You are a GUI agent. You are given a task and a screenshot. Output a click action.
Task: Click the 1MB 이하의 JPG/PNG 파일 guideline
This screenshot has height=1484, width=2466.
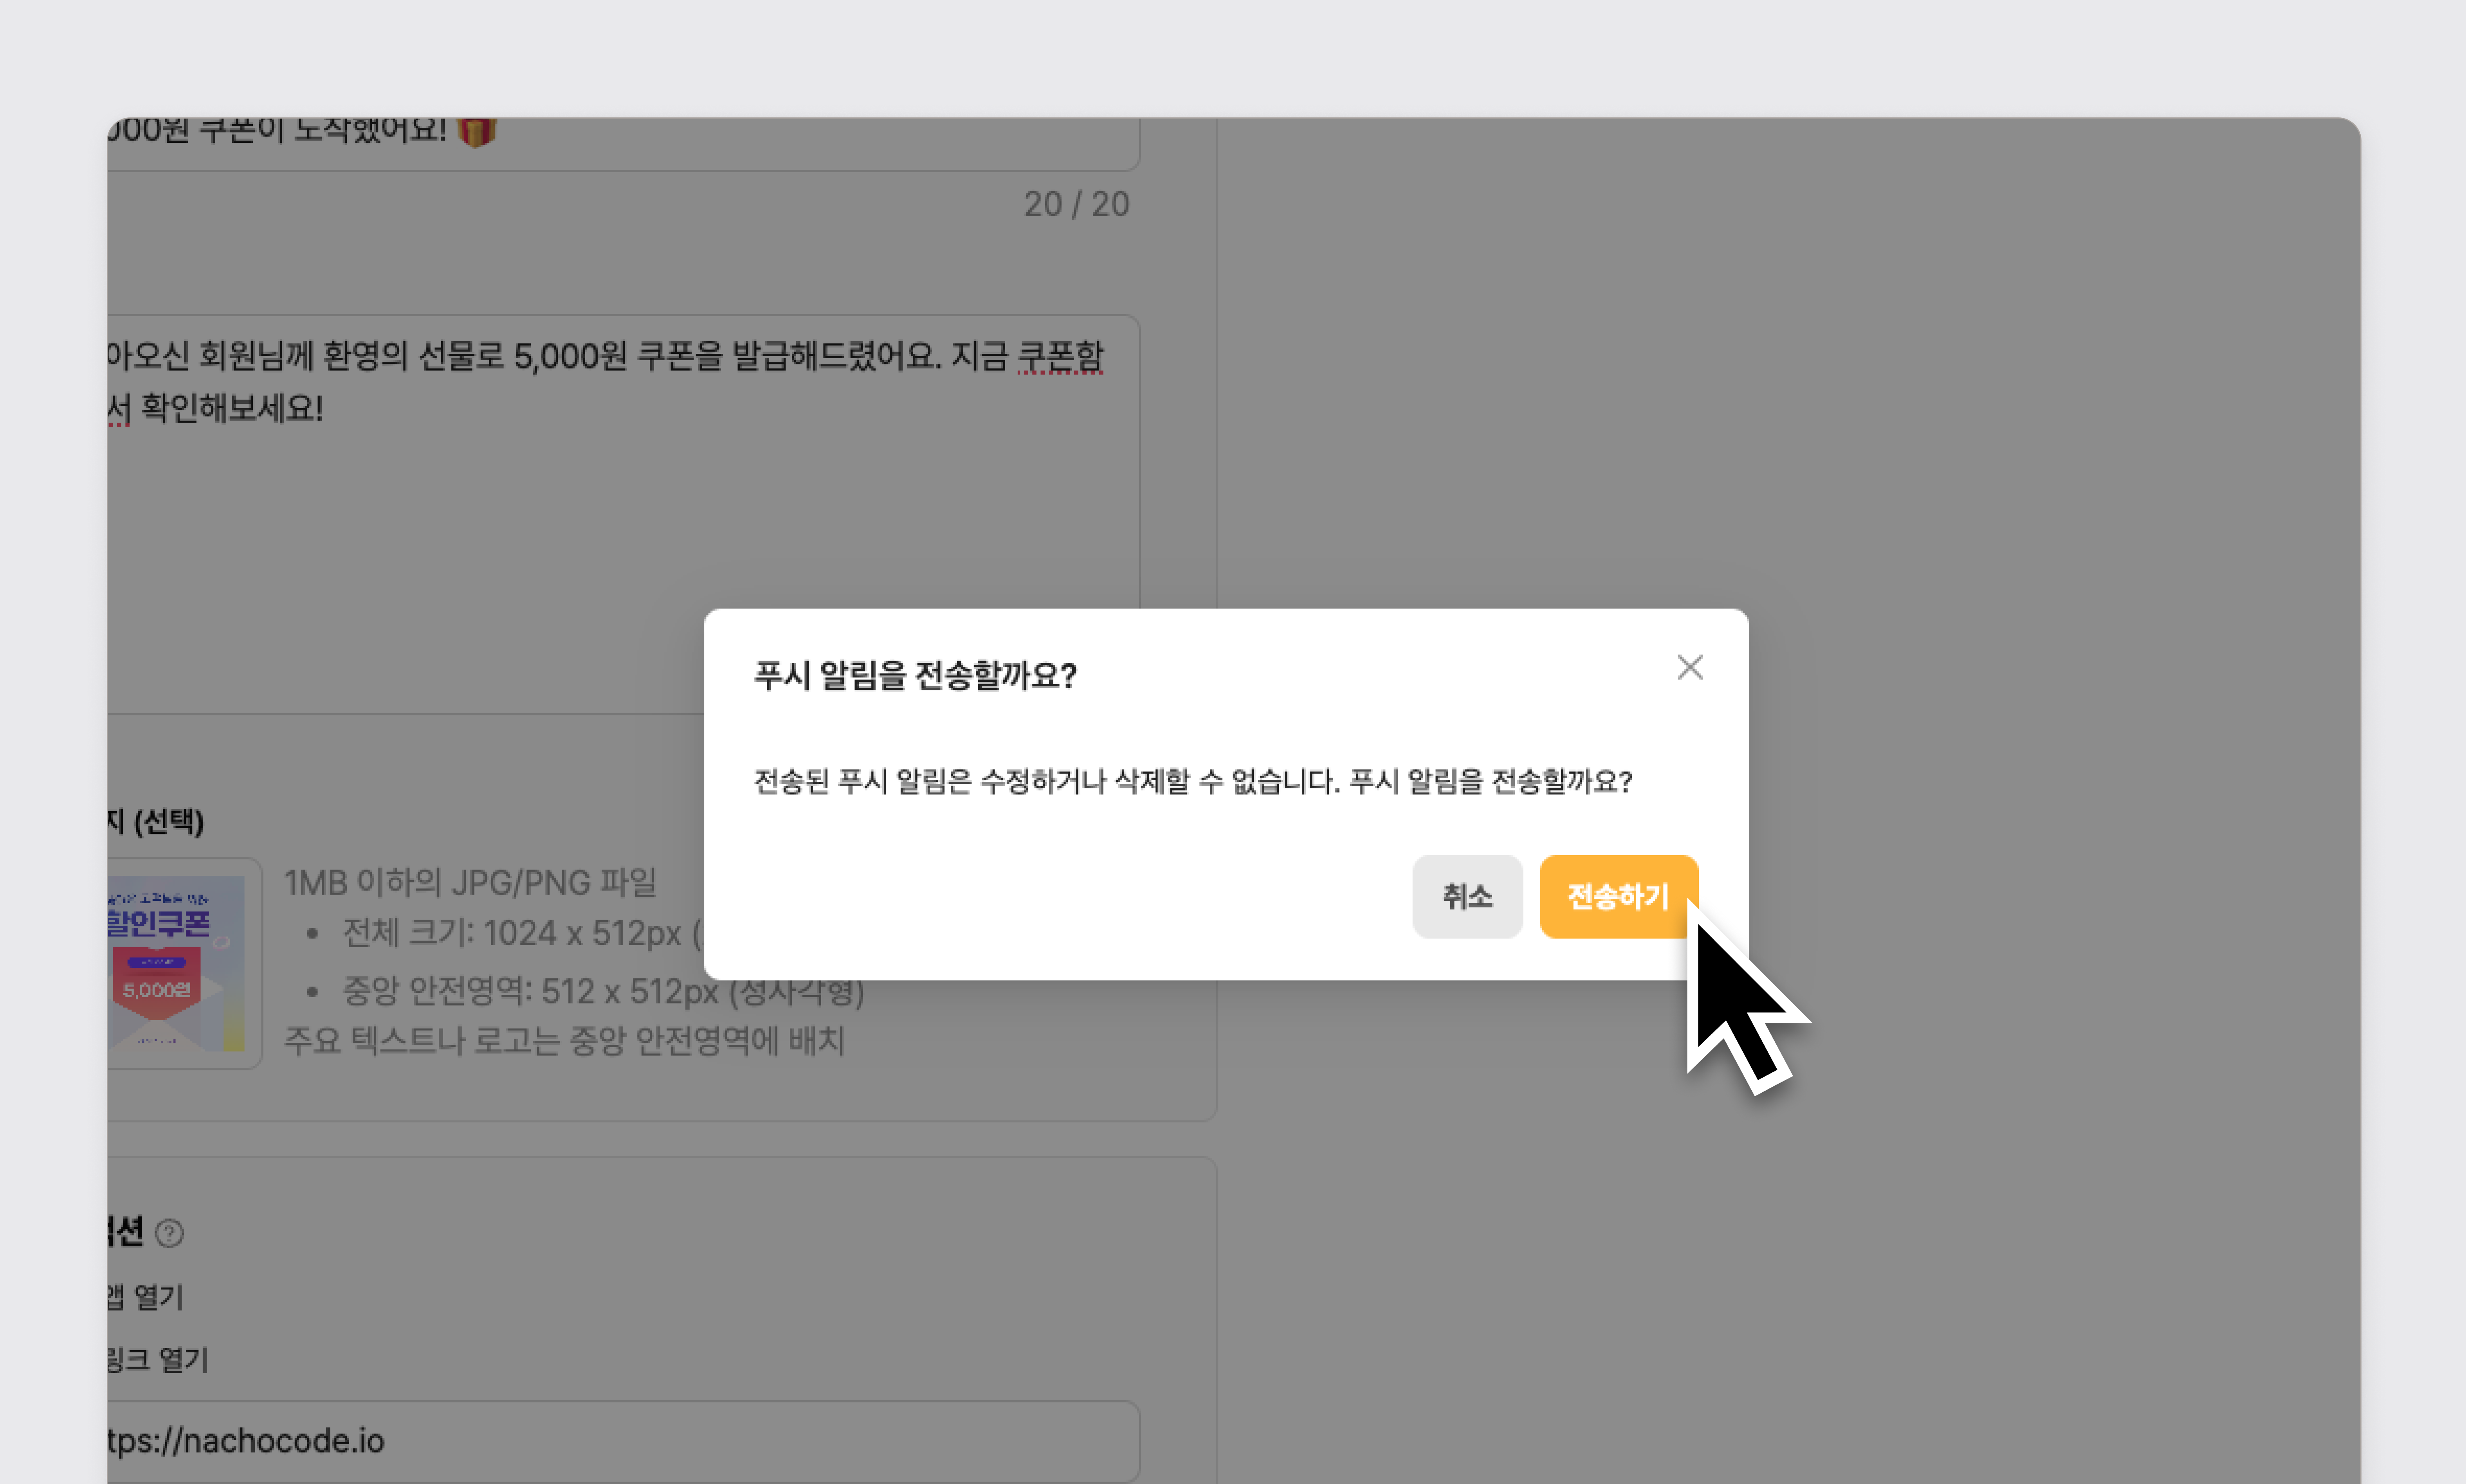tap(470, 882)
